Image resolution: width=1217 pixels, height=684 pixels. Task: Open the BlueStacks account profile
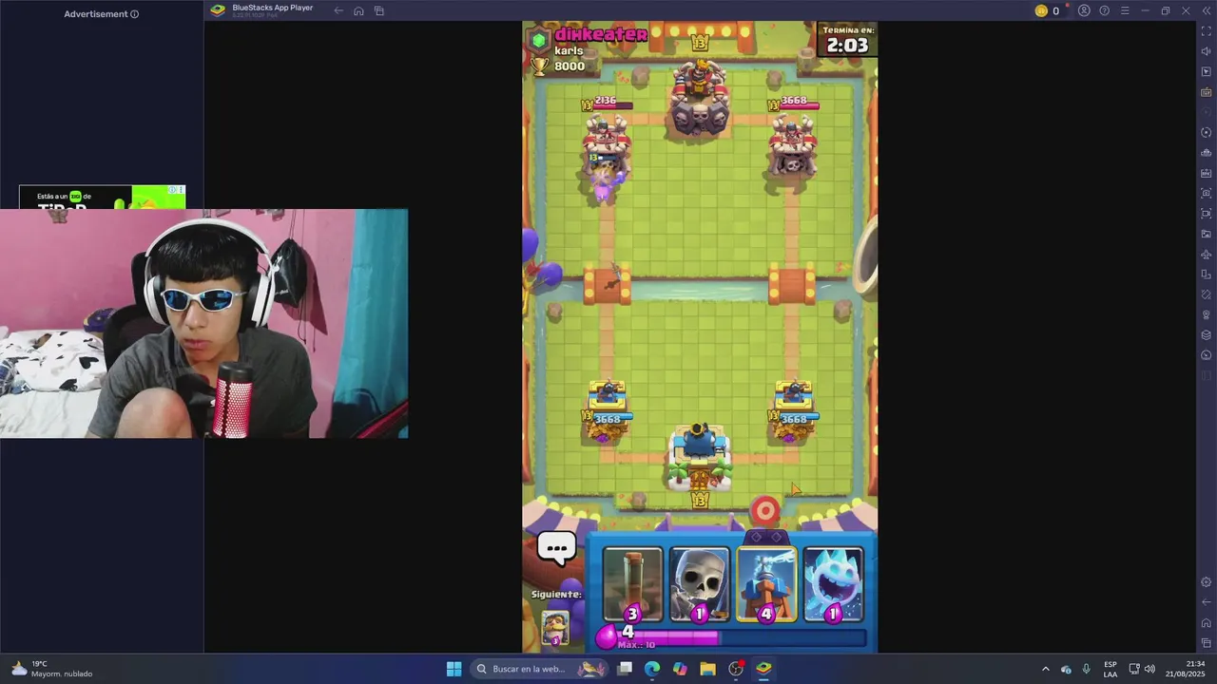1084,10
